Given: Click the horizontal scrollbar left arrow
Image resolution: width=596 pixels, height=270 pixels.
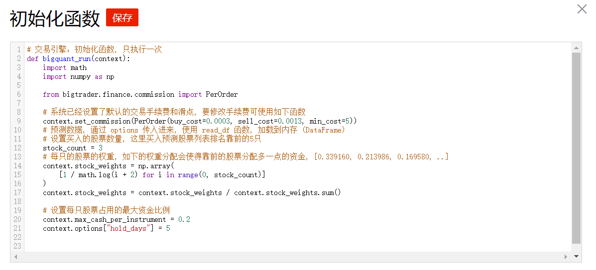Looking at the screenshot, I should click(x=15, y=257).
